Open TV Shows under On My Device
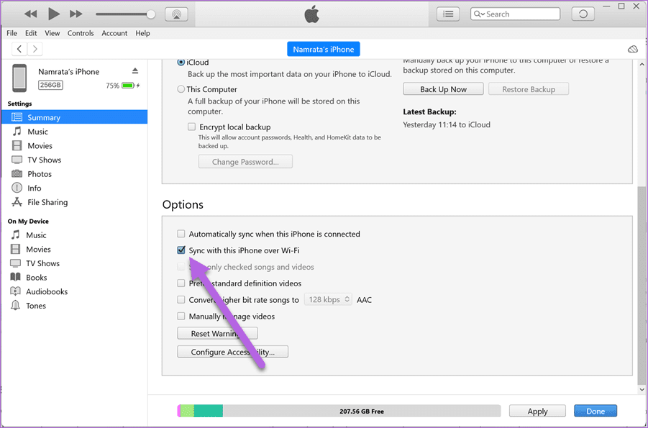The width and height of the screenshot is (648, 428). tap(42, 263)
